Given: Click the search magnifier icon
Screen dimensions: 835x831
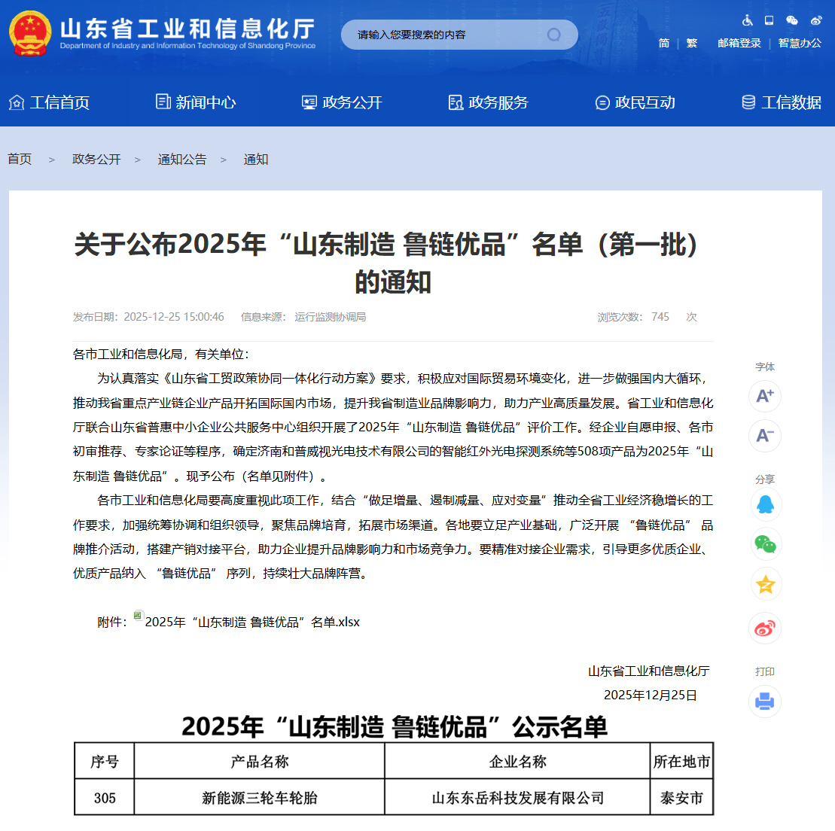Looking at the screenshot, I should point(554,35).
